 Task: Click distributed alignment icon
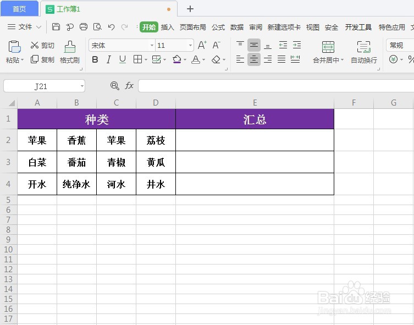[x=295, y=59]
